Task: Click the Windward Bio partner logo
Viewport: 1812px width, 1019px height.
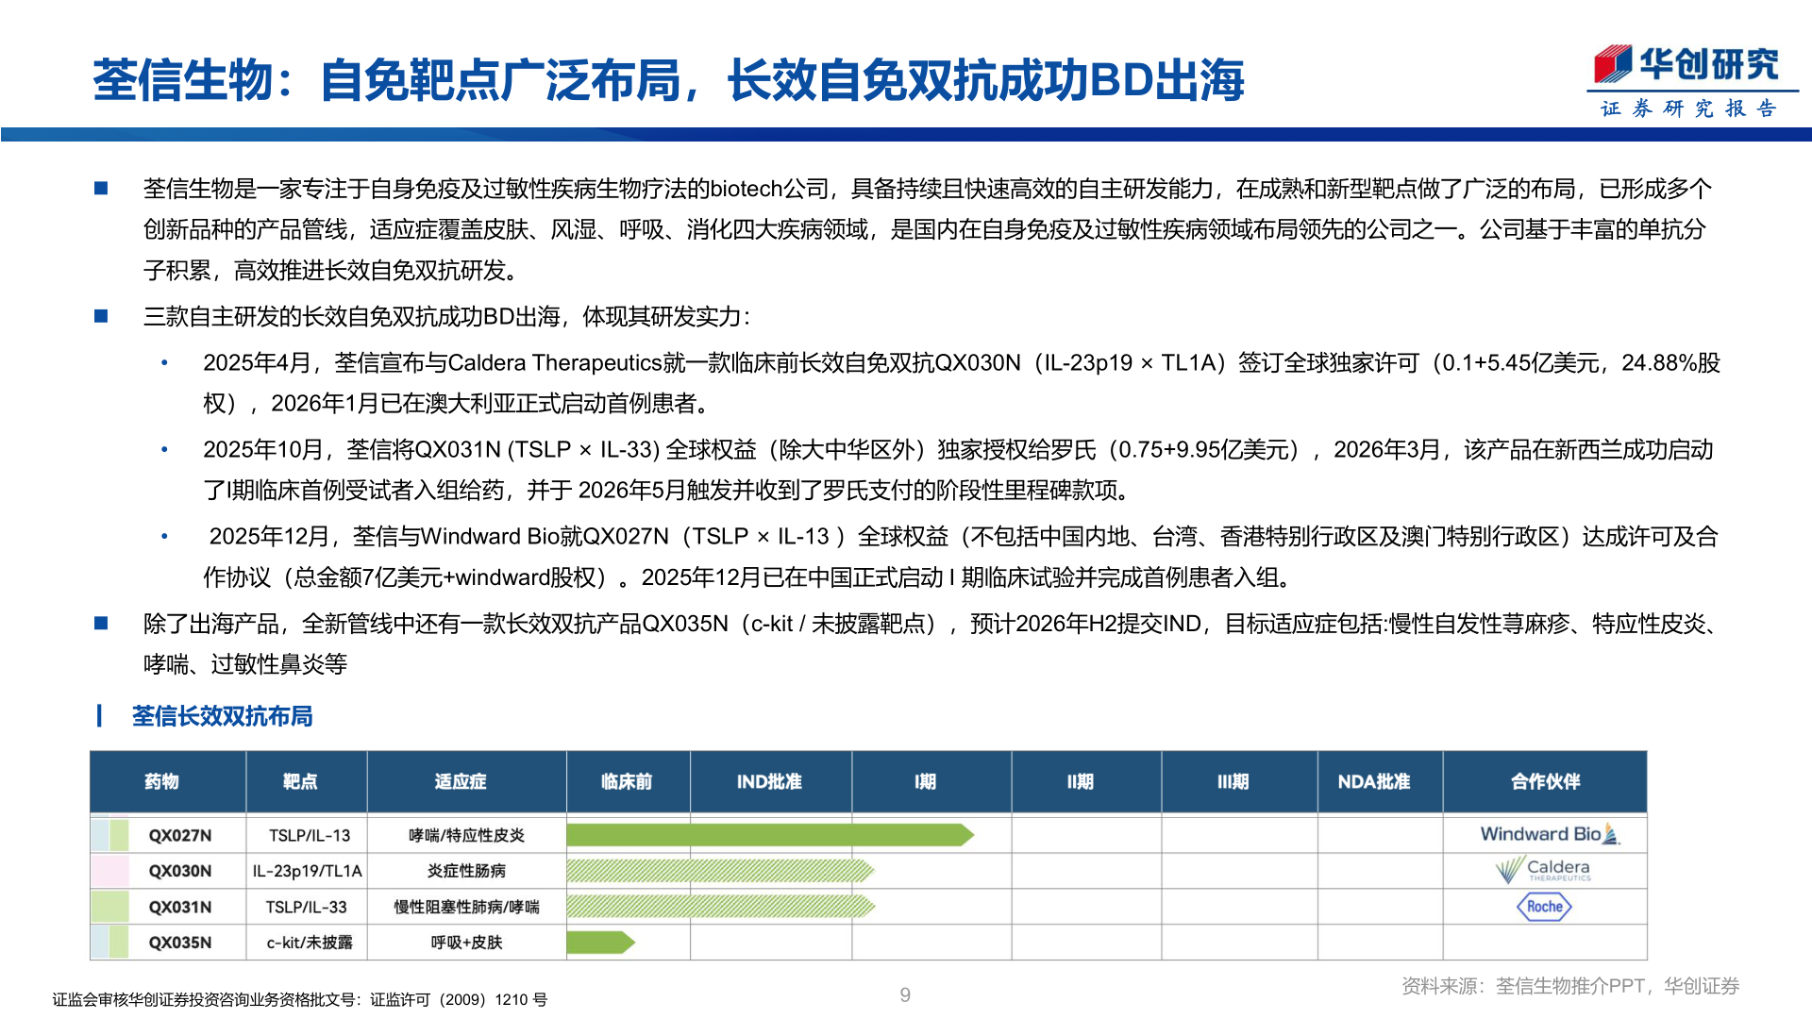Action: point(1550,834)
